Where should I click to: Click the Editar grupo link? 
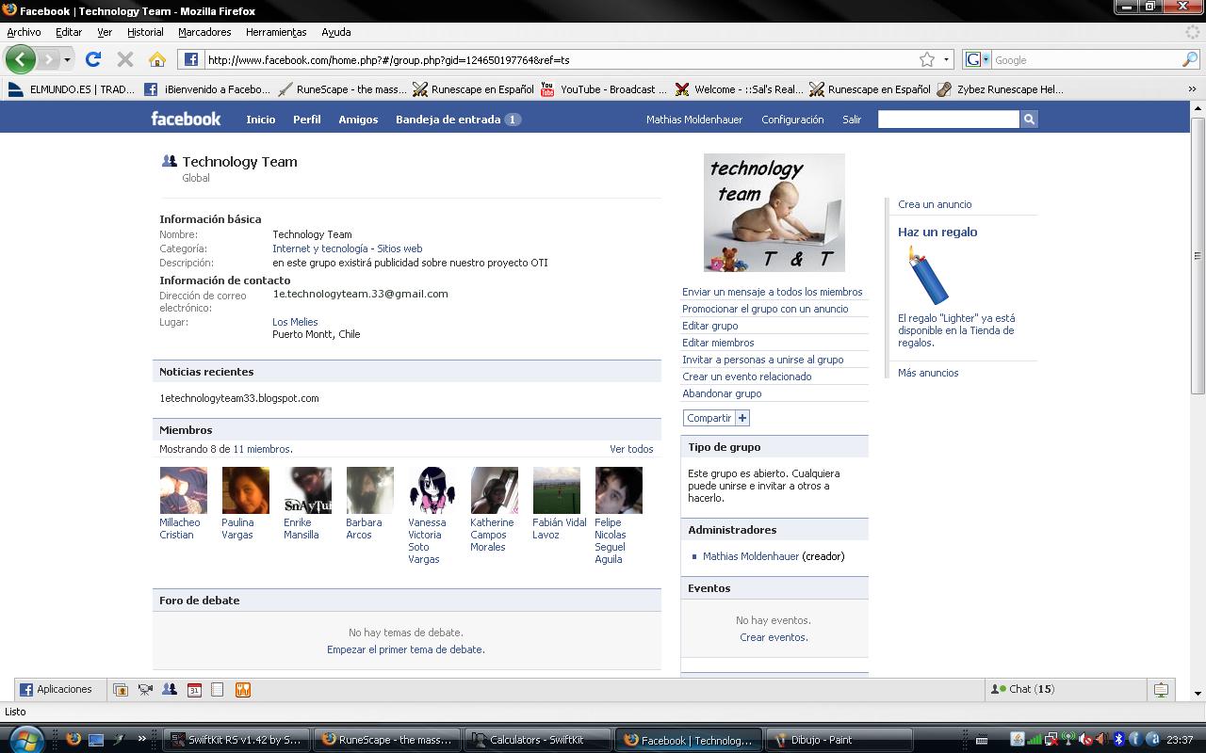pos(709,326)
